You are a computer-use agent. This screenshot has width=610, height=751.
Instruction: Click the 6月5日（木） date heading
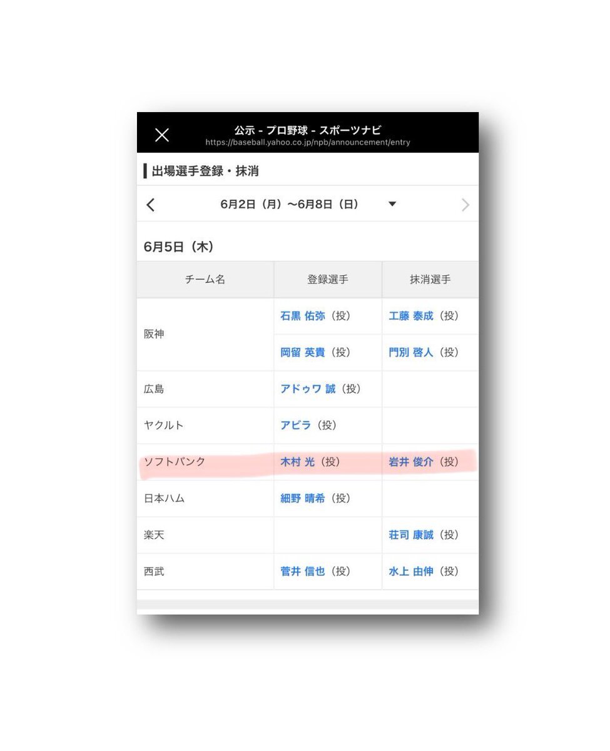(x=180, y=247)
